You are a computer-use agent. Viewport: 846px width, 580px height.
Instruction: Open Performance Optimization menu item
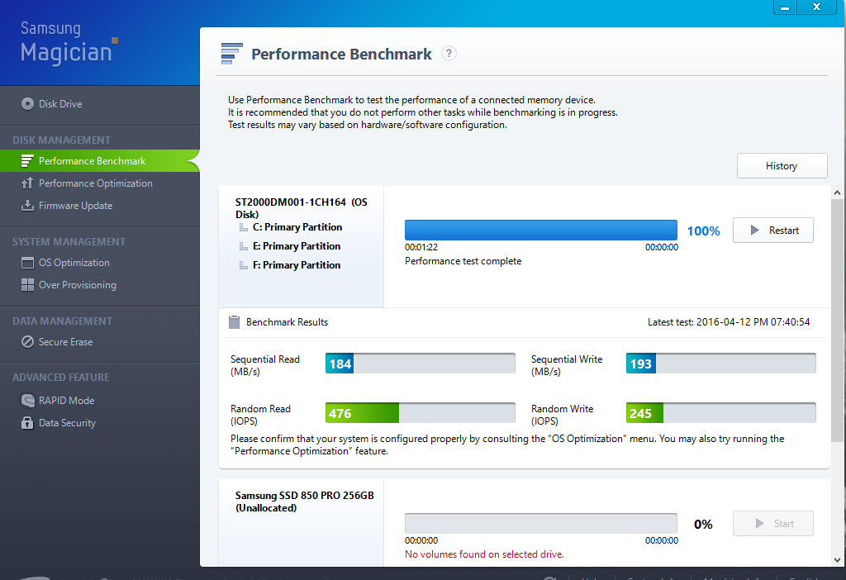pos(96,183)
